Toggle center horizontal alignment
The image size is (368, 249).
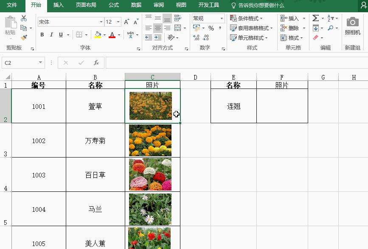(158, 28)
